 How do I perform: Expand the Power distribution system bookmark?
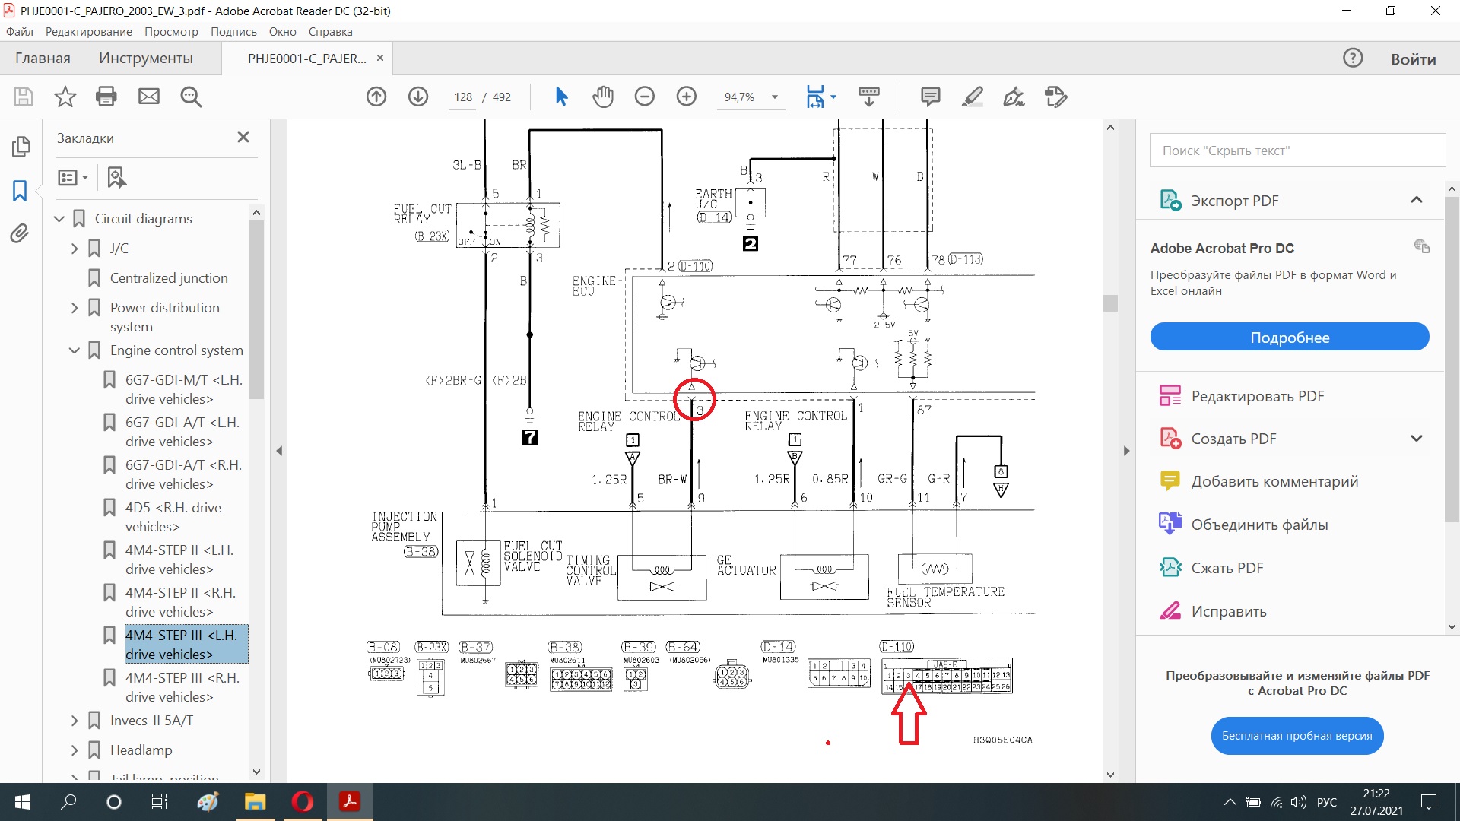[x=75, y=308]
